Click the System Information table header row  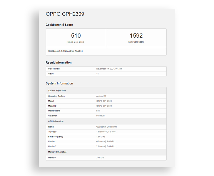[106, 91]
